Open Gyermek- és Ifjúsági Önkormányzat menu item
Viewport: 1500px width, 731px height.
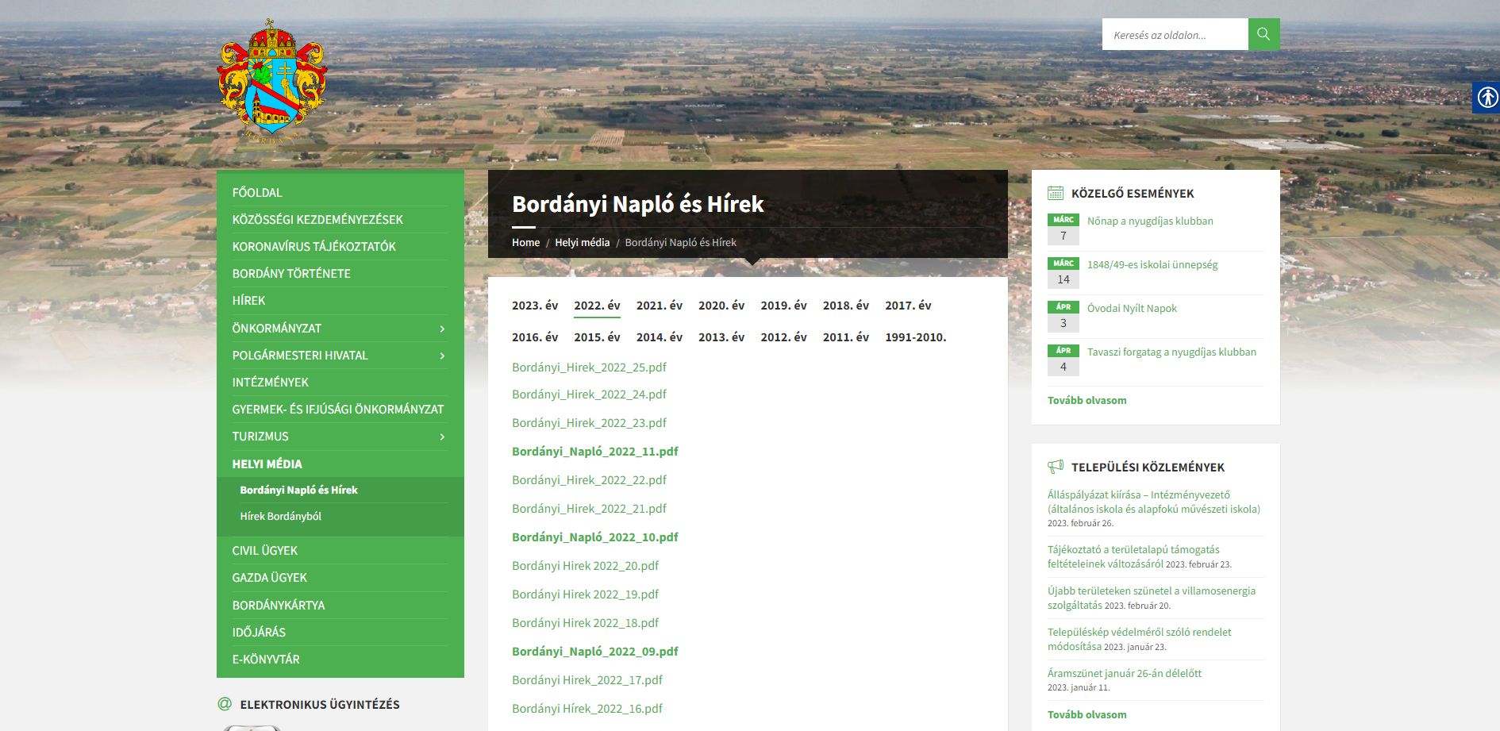click(x=338, y=409)
